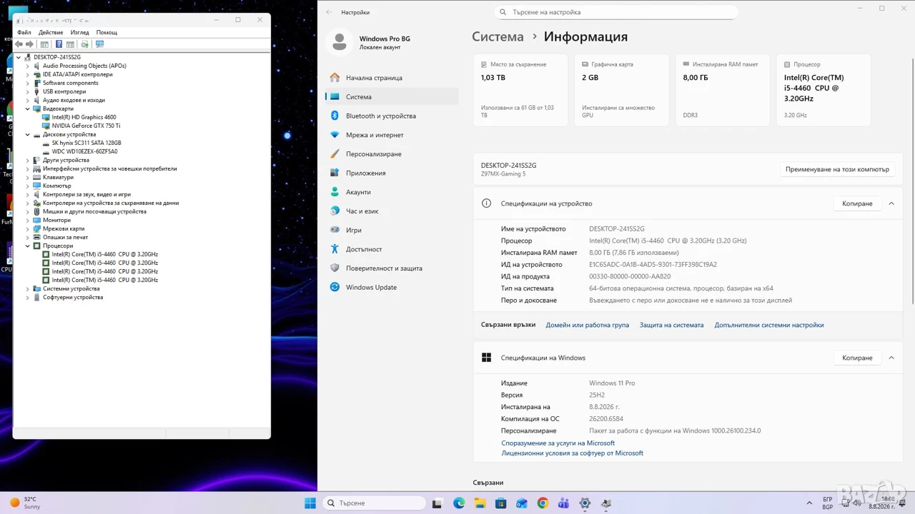Open the Действие menu in Device Manager
The image size is (915, 514).
tap(51, 32)
